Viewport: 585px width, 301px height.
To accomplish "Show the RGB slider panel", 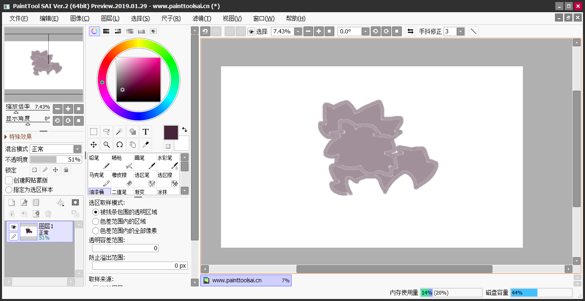I will (106, 31).
